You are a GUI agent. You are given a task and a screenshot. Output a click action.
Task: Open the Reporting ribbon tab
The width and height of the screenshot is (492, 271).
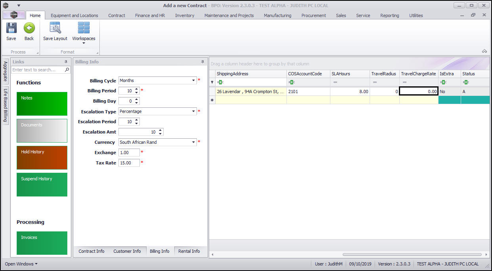pos(389,15)
